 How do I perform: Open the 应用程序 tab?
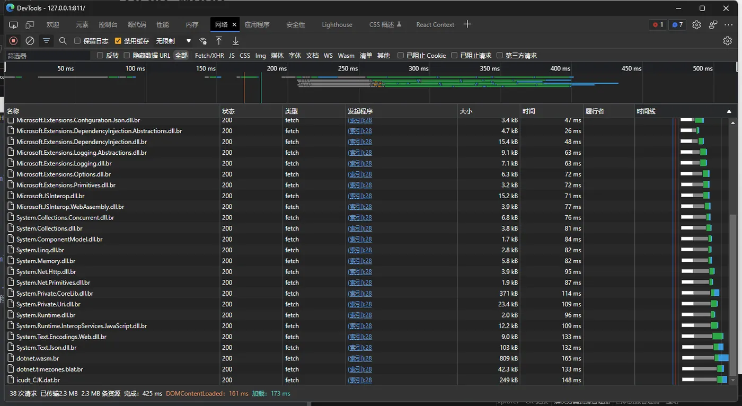(257, 25)
